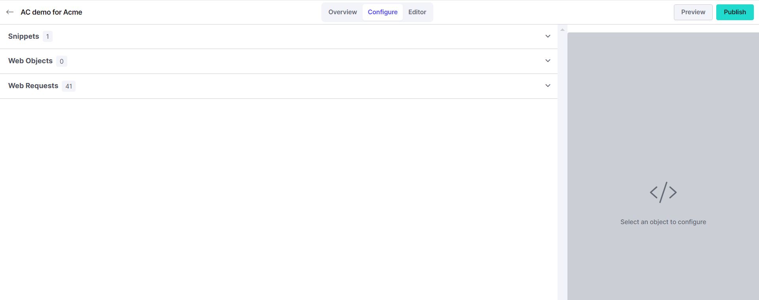Expand the Web Objects section chevron

tap(548, 61)
